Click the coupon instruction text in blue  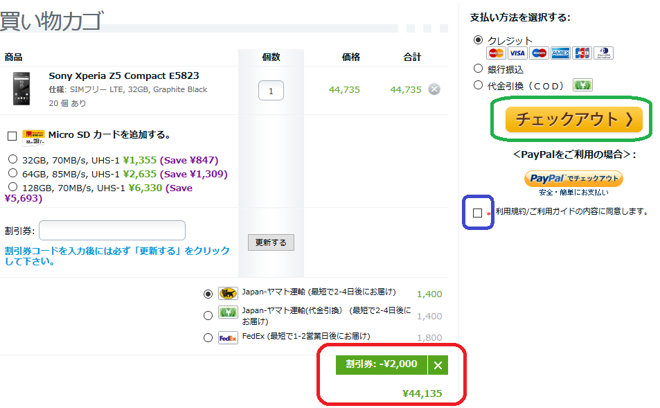click(117, 256)
